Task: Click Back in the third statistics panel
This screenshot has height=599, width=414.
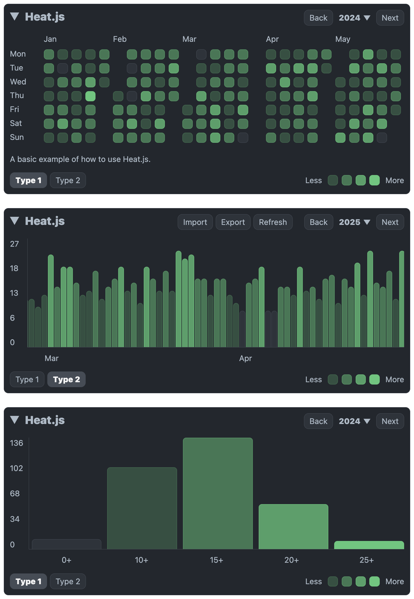Action: 318,421
